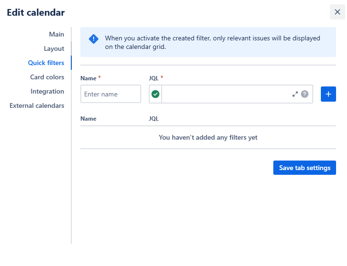
Task: Close the Edit calendar dialog
Action: pos(337,12)
